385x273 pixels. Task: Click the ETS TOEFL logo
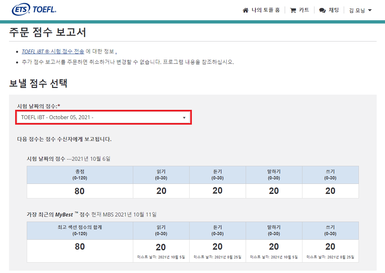click(34, 9)
